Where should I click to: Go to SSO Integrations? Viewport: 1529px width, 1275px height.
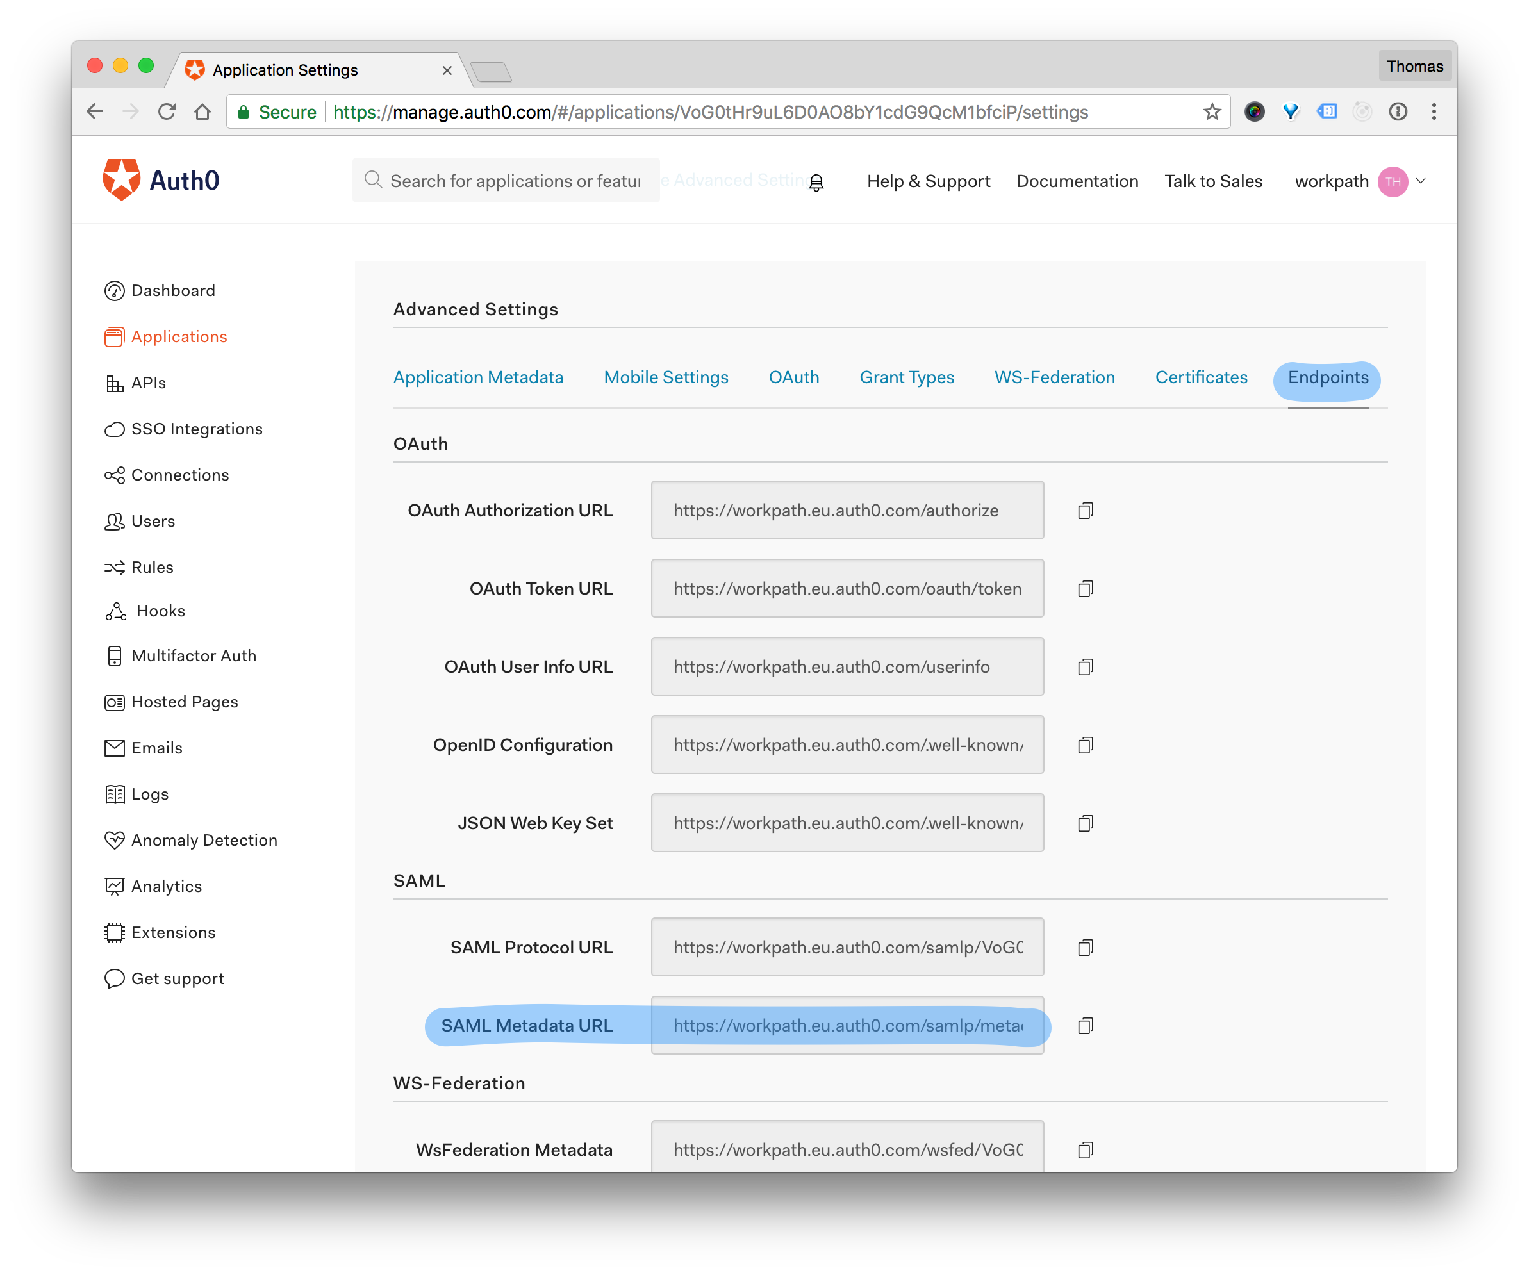click(x=183, y=429)
